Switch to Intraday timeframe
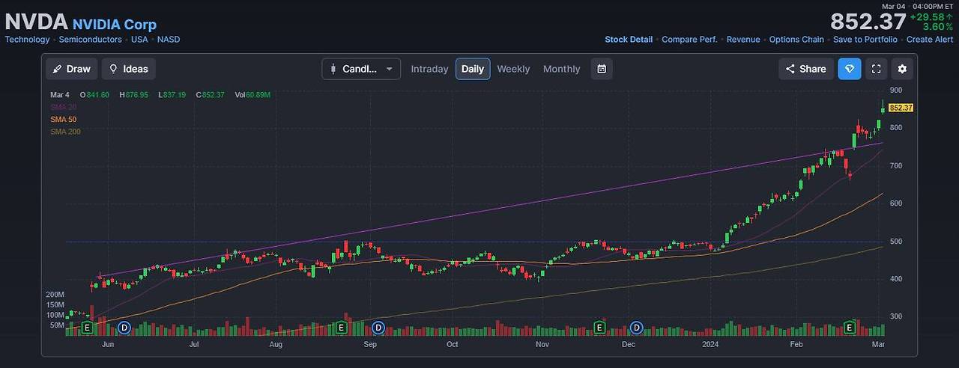This screenshot has height=368, width=959. [429, 69]
